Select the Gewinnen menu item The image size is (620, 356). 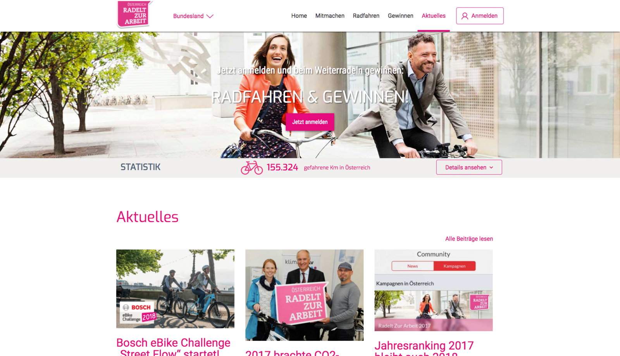(x=400, y=16)
